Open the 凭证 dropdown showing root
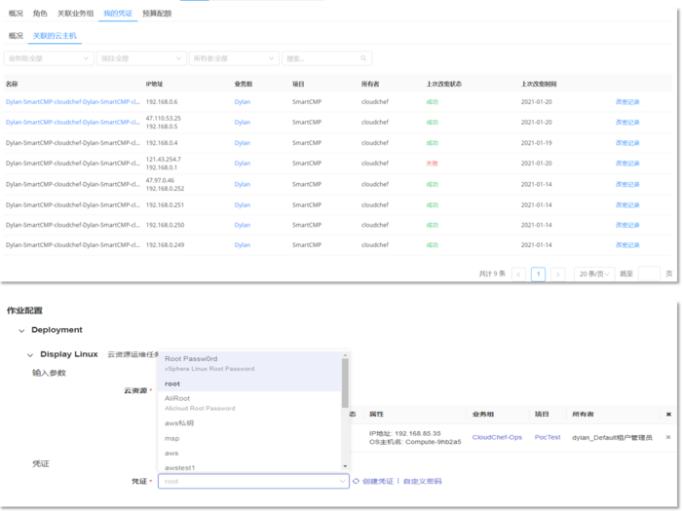Screen dimensions: 682x511 click(253, 481)
